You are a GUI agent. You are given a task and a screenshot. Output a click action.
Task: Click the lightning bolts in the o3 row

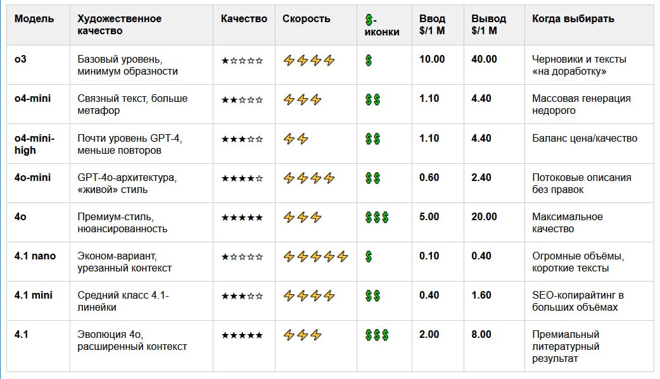tap(308, 61)
